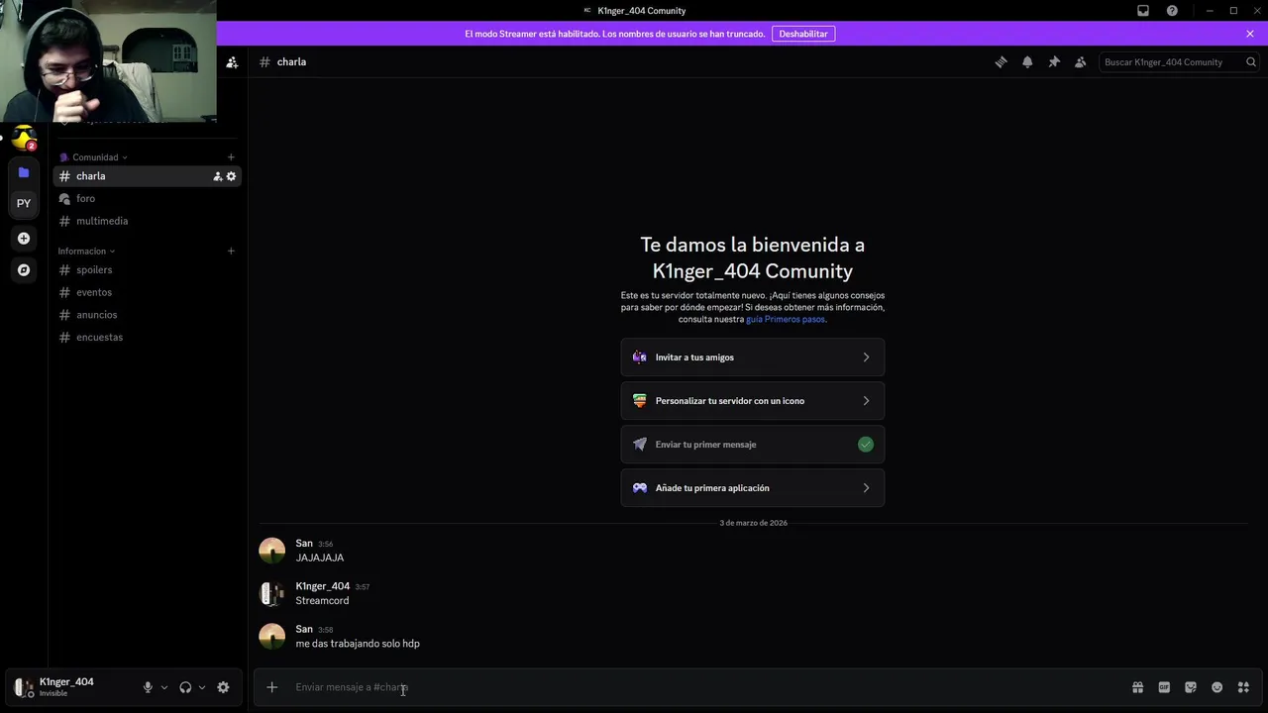Select the PY server icon
Viewport: 1268px width, 713px height.
click(x=24, y=203)
